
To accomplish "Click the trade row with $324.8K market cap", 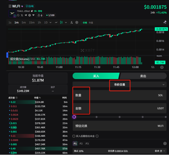I will (x=38, y=102).
